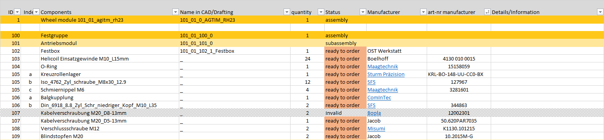
Task: Select article number '4130 010 0015'
Action: (459, 59)
